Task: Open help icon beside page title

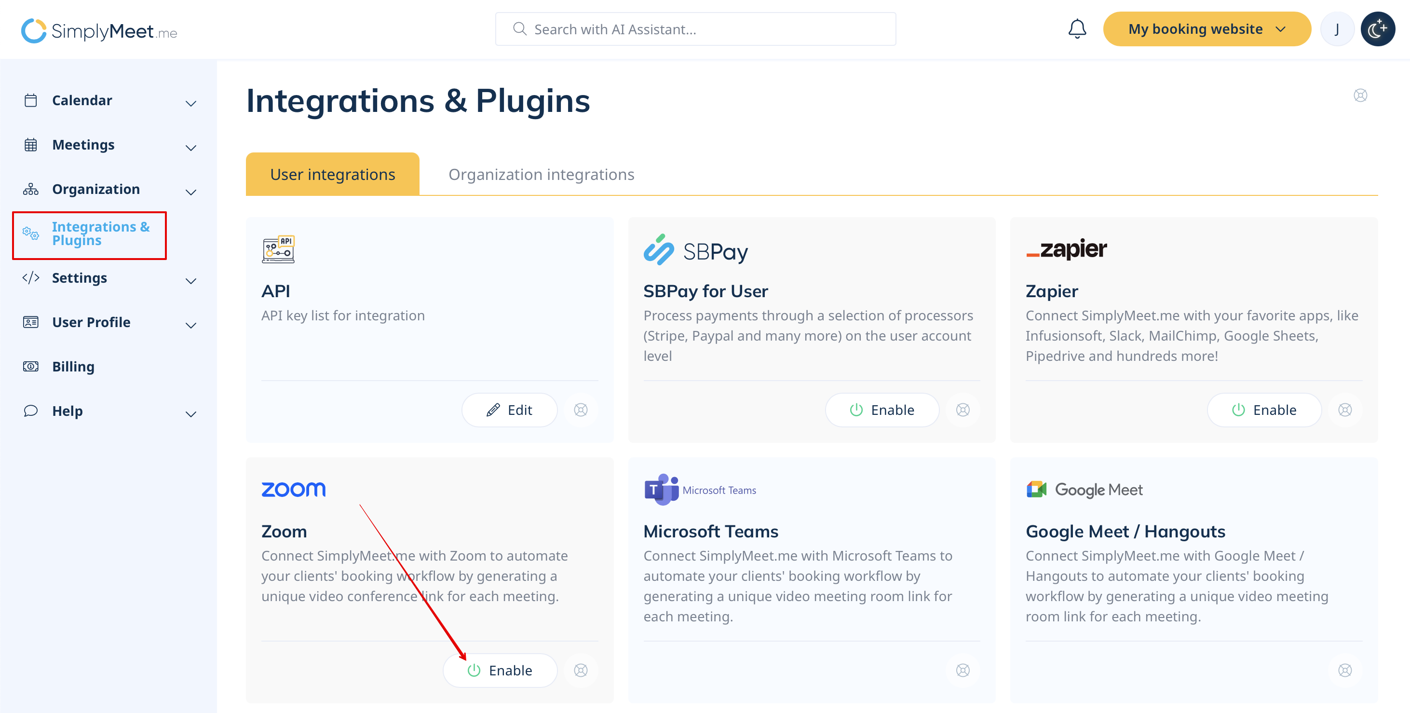Action: coord(1360,96)
